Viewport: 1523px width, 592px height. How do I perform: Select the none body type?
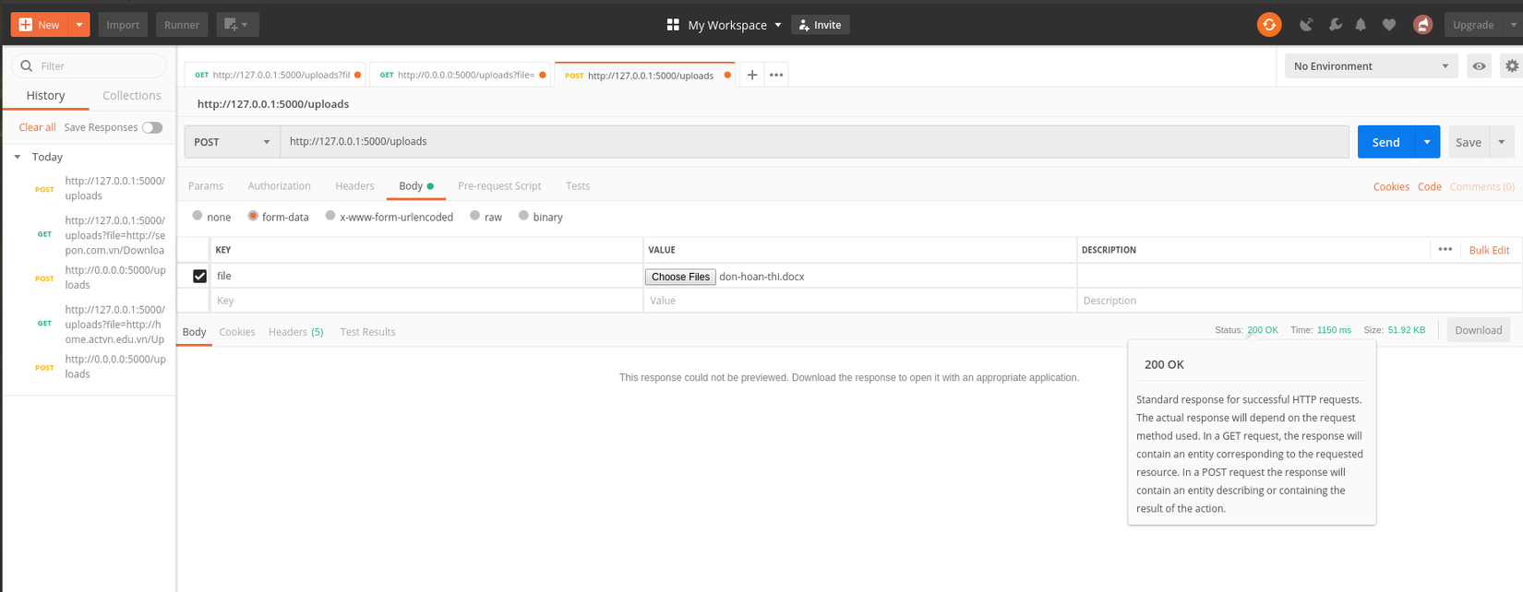(x=197, y=216)
